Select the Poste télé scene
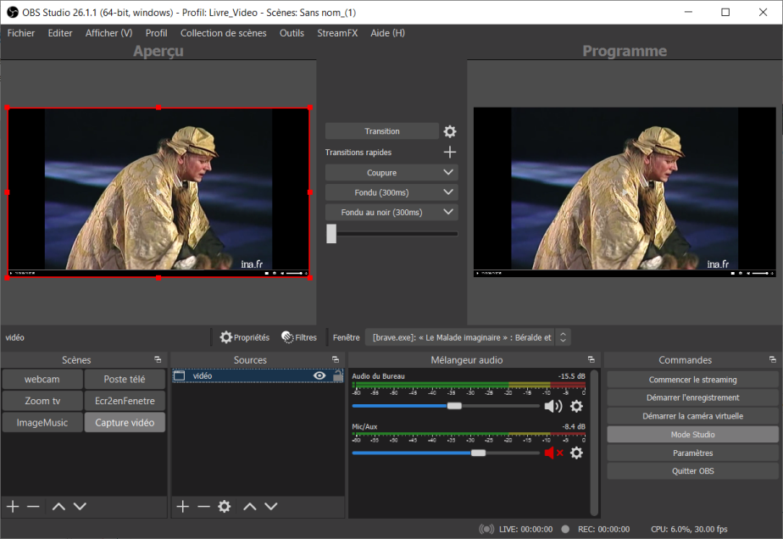This screenshot has height=539, width=783. coord(125,379)
